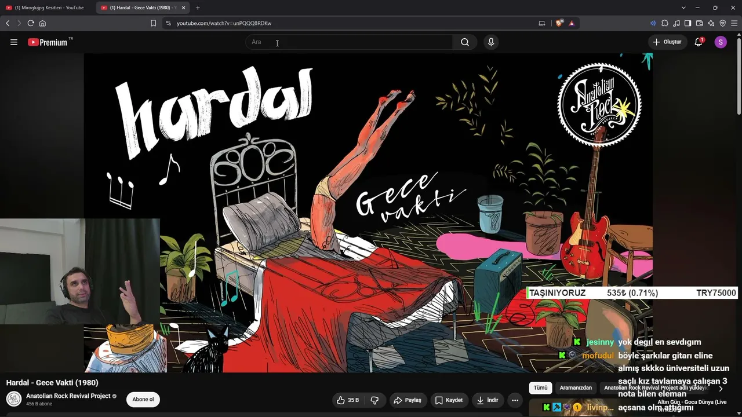Go back in browser history
742x417 pixels.
(8, 23)
